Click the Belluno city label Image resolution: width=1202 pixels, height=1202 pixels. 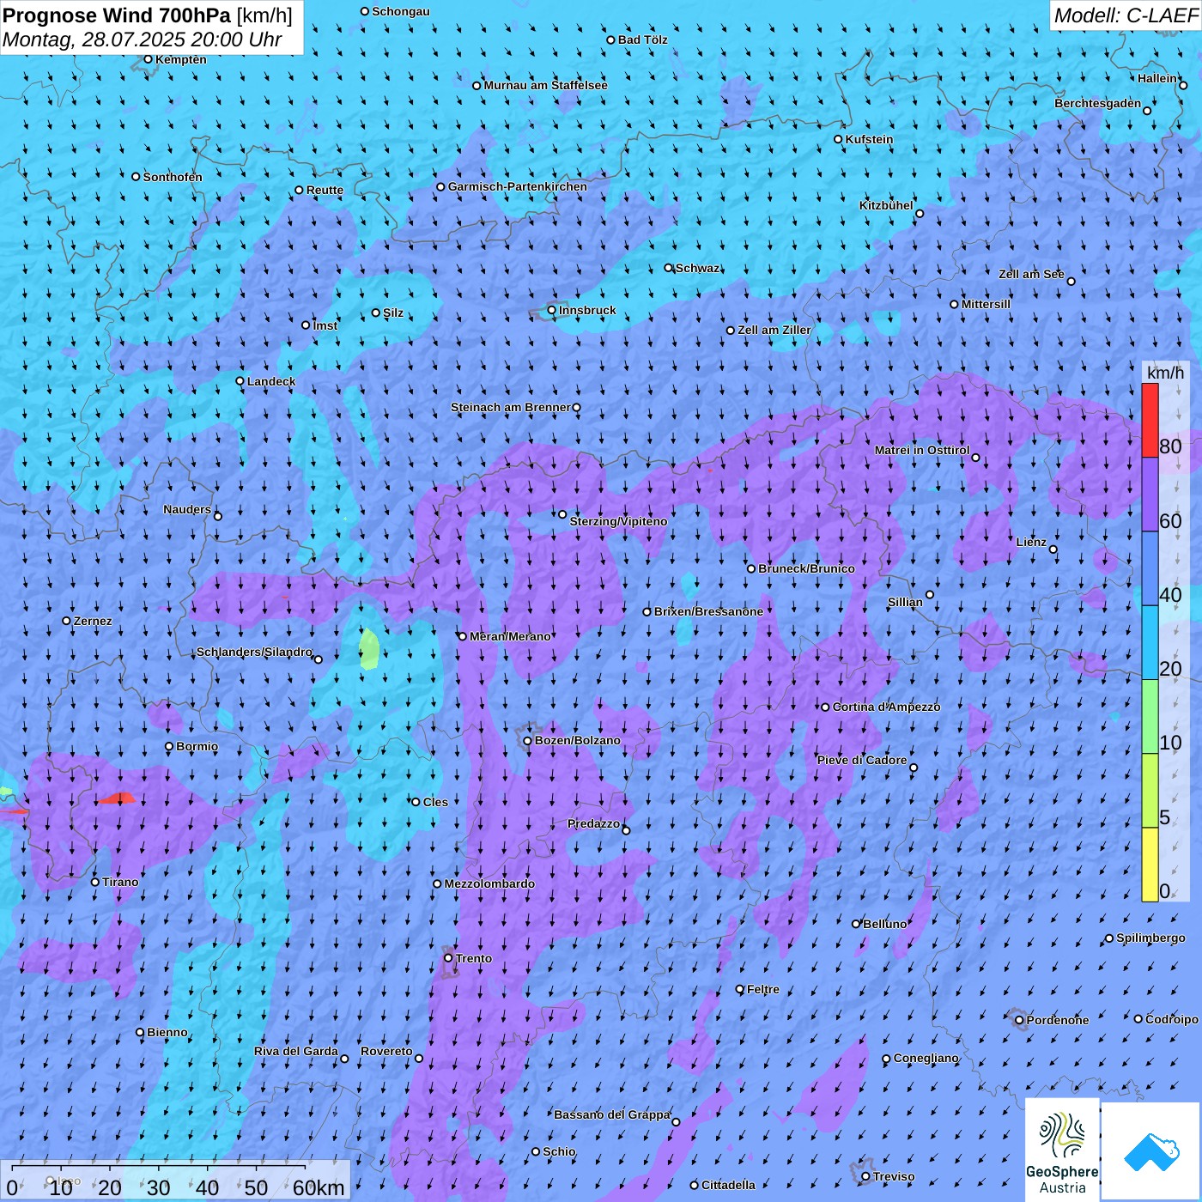click(884, 924)
